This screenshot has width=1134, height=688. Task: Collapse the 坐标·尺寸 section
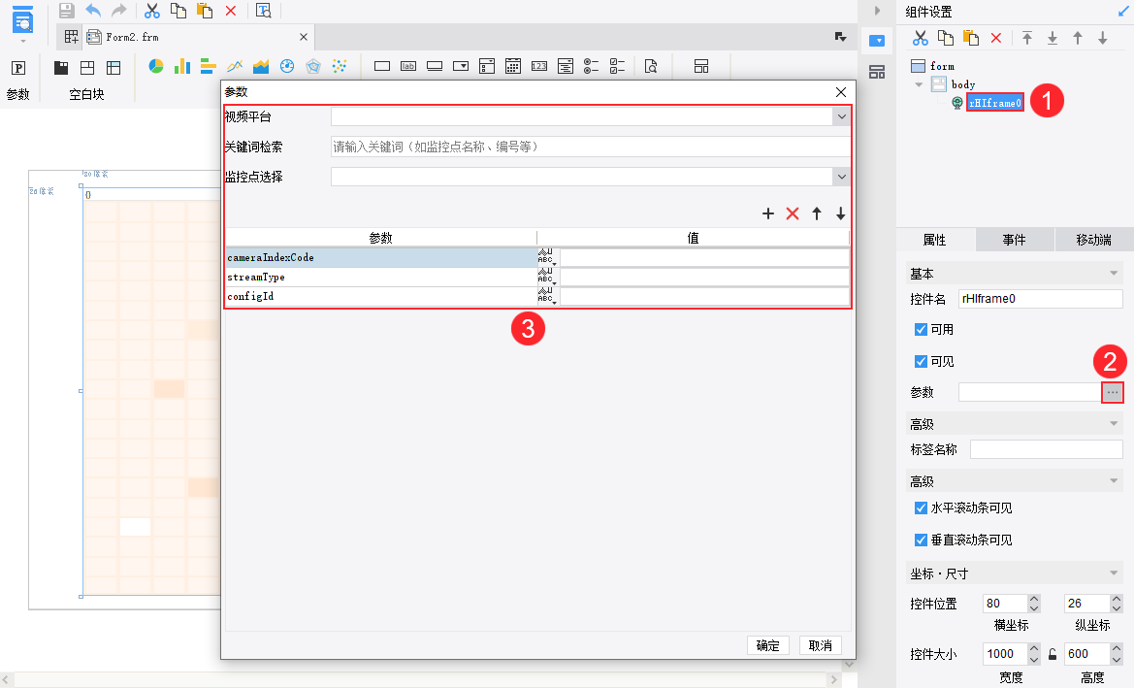(x=1114, y=573)
